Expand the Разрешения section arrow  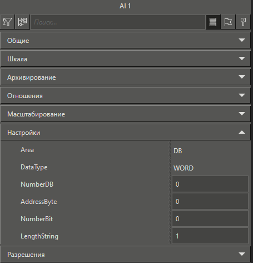point(242,254)
